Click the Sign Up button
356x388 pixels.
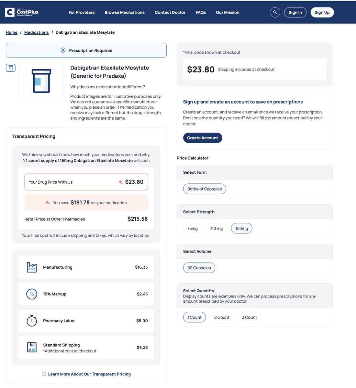pyautogui.click(x=322, y=12)
